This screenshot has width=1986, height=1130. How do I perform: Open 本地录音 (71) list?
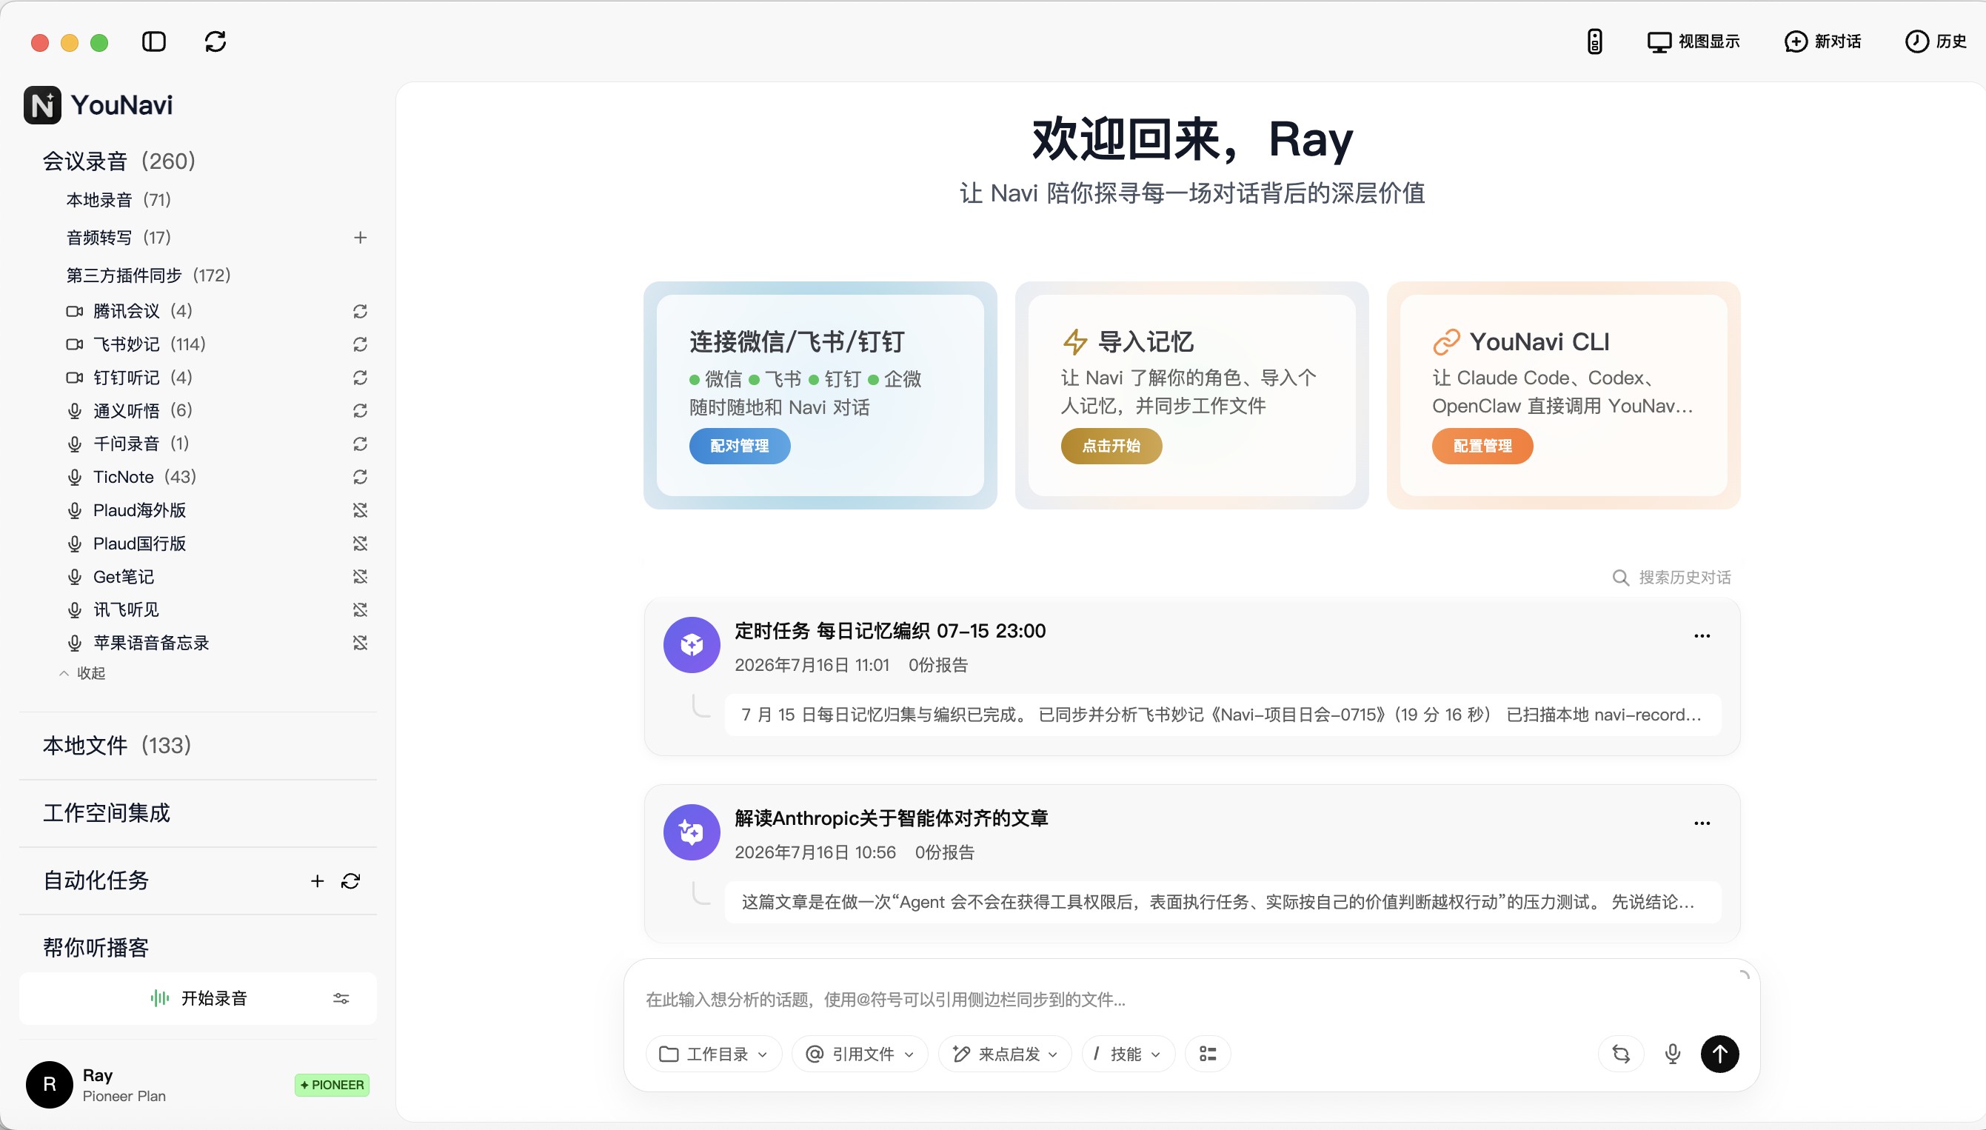pos(118,200)
